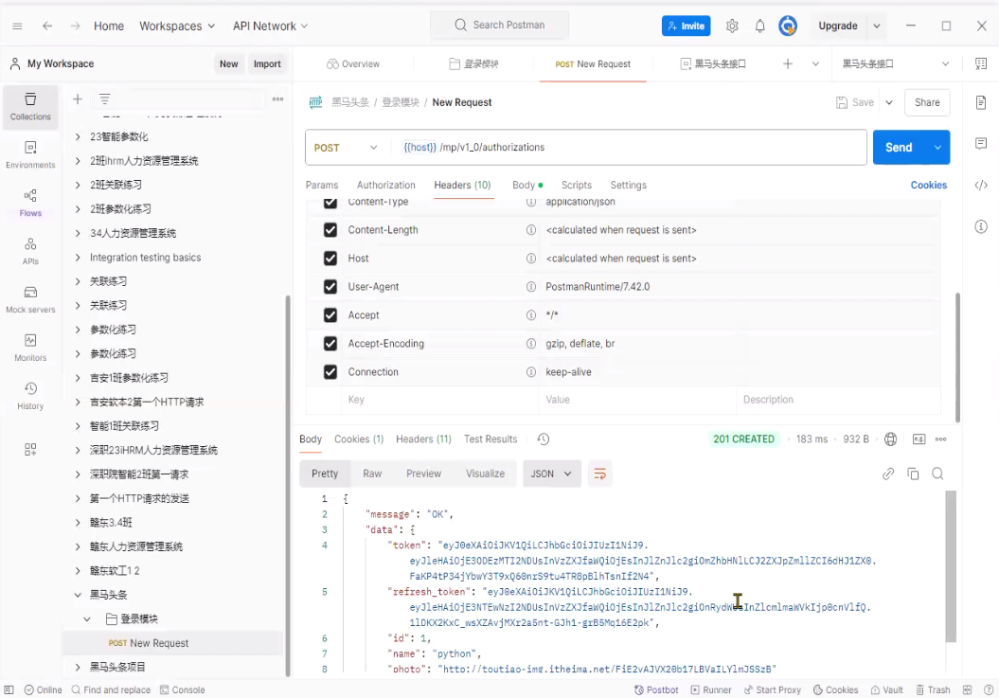Screen dimensions: 999x698
Task: Open the settings gear icon
Action: 732,27
